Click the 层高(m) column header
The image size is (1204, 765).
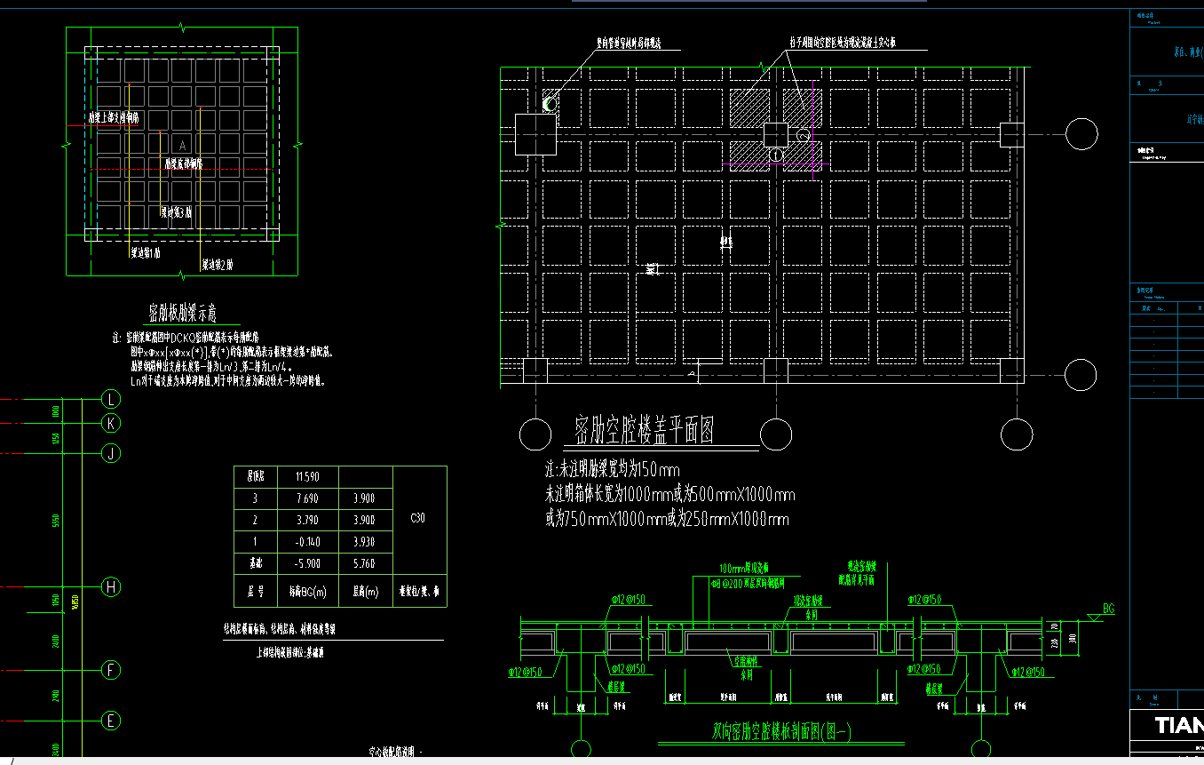click(x=364, y=591)
